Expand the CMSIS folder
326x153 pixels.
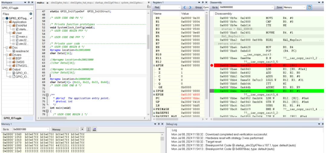tap(10, 62)
